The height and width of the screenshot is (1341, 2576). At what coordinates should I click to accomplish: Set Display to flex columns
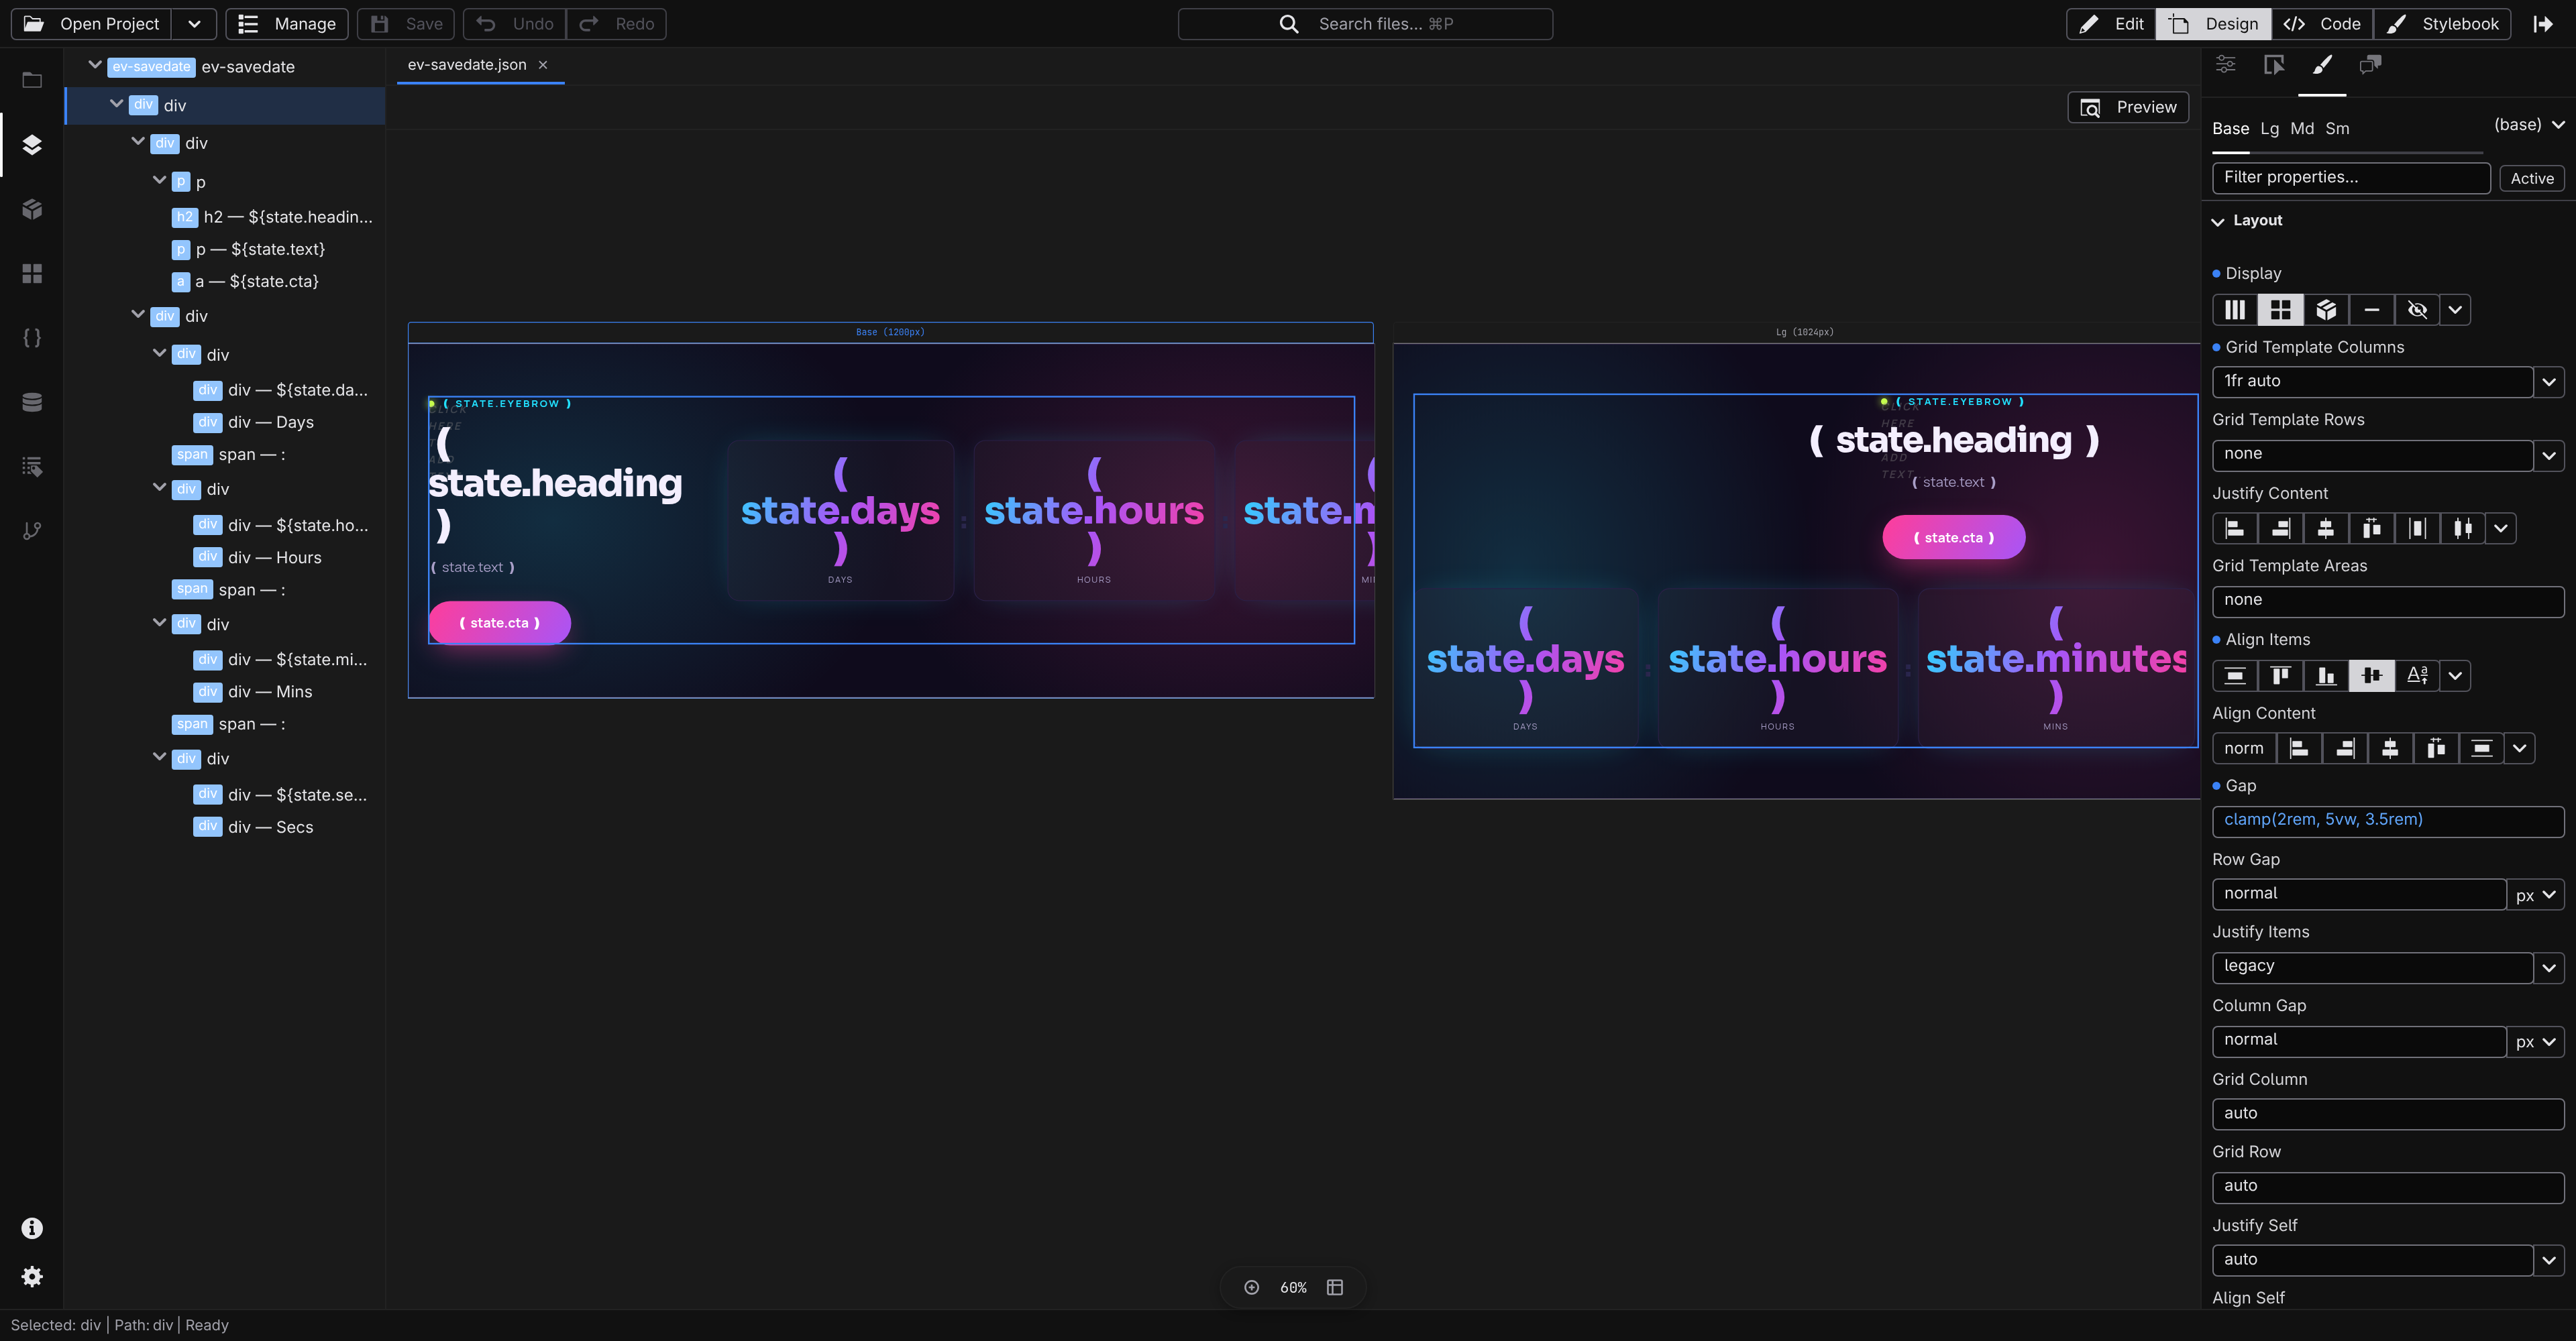tap(2235, 310)
